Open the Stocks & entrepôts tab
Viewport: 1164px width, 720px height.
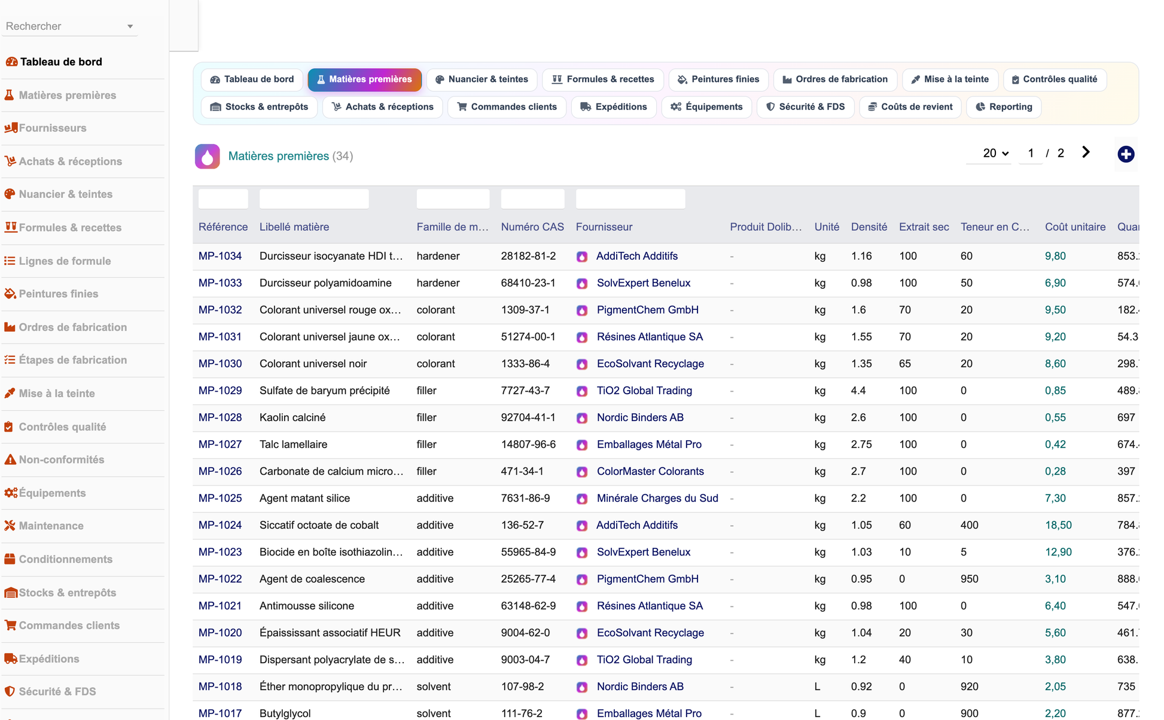[x=259, y=107]
